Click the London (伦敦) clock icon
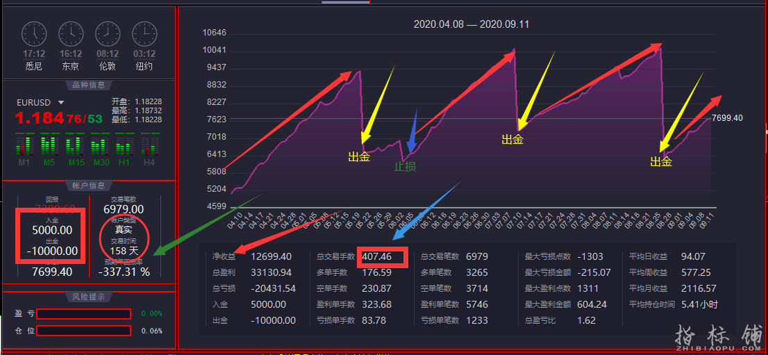Image resolution: width=768 pixels, height=355 pixels. 108,34
